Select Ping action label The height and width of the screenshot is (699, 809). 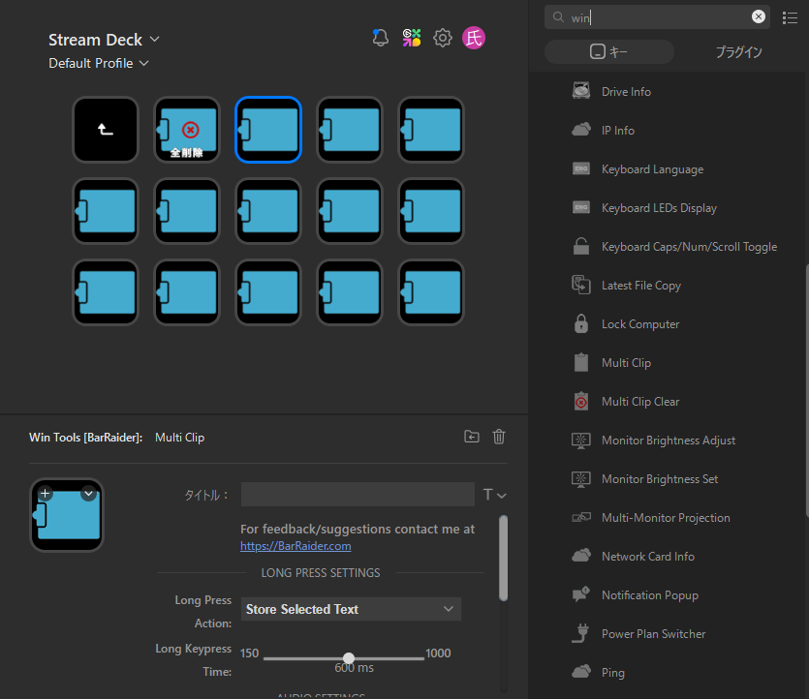click(x=613, y=672)
